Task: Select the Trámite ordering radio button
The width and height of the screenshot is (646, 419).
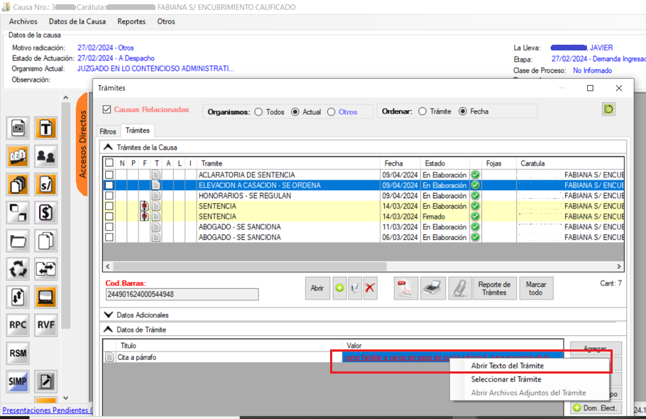Action: click(423, 111)
